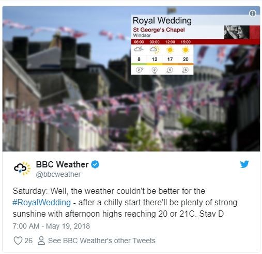Click the BBC Weather avatar icon
This screenshot has width=262, height=254.
tap(22, 168)
